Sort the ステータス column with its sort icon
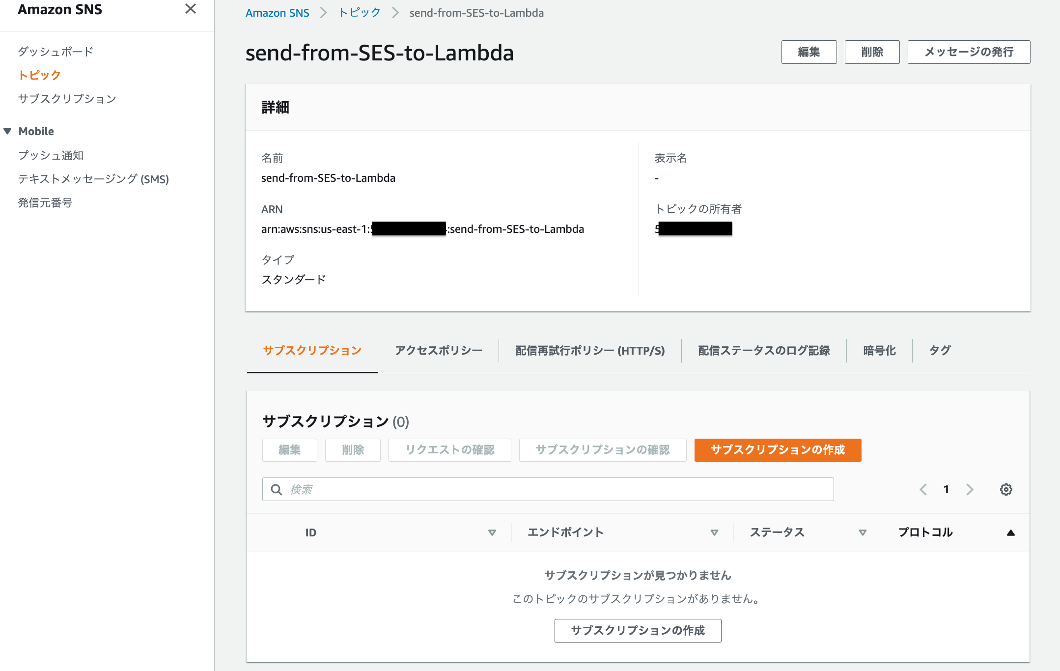 863,532
